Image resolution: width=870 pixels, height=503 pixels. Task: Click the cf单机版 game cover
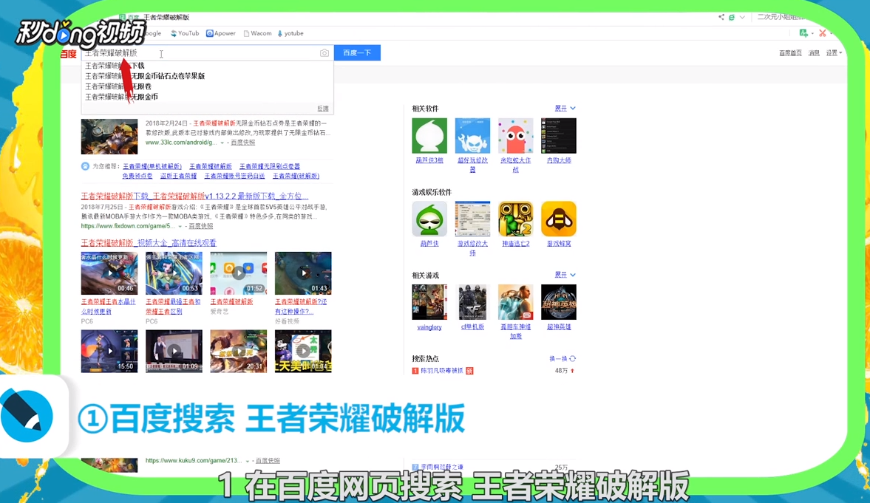(473, 302)
